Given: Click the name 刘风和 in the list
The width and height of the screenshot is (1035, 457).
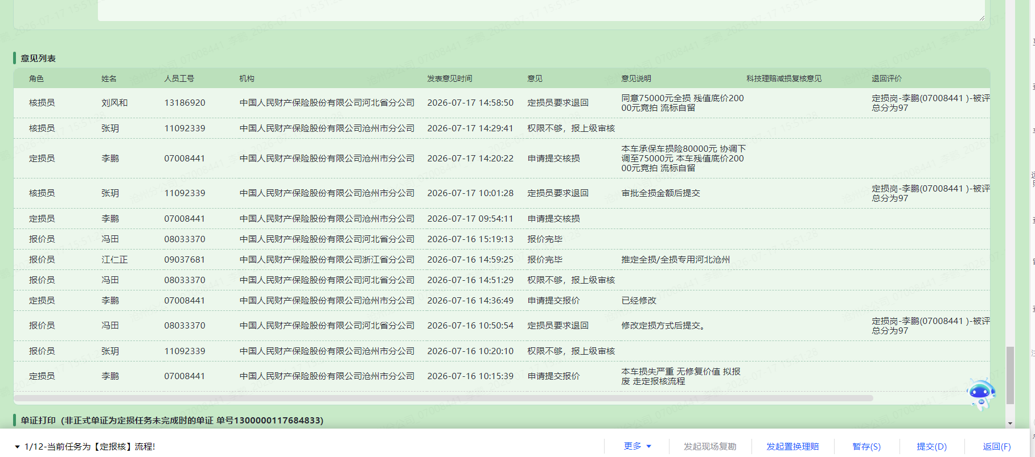Looking at the screenshot, I should pyautogui.click(x=114, y=103).
